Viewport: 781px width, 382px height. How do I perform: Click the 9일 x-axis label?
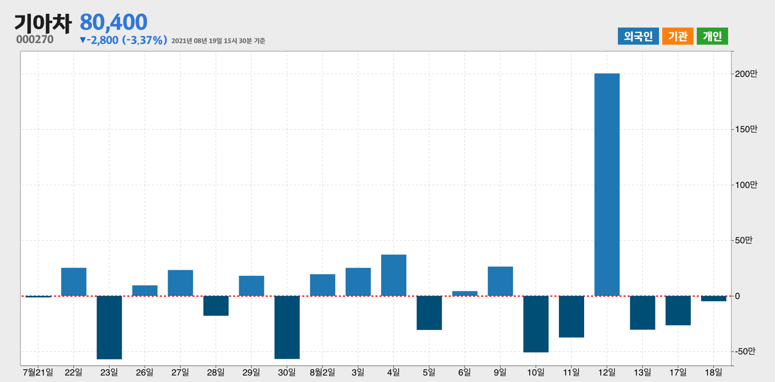pos(500,372)
